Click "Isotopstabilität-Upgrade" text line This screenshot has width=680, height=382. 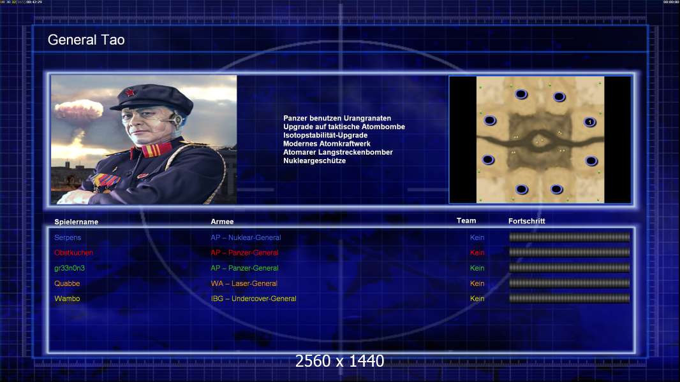325,135
